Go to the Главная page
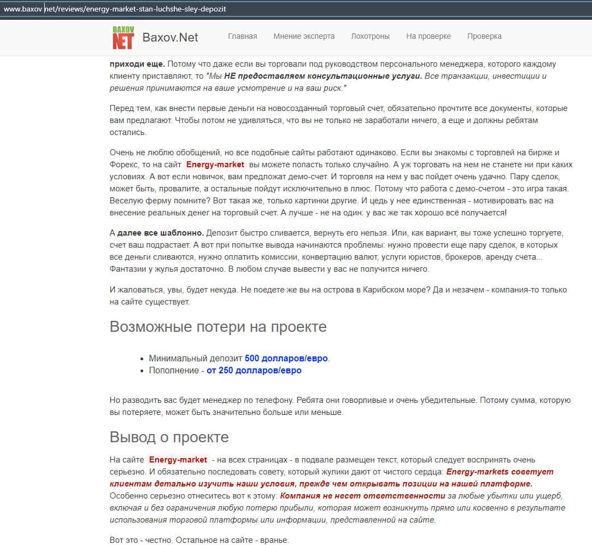The image size is (592, 545). (242, 36)
